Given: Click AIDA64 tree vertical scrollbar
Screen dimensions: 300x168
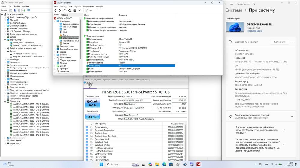Looking at the screenshot, I should click(80, 39).
